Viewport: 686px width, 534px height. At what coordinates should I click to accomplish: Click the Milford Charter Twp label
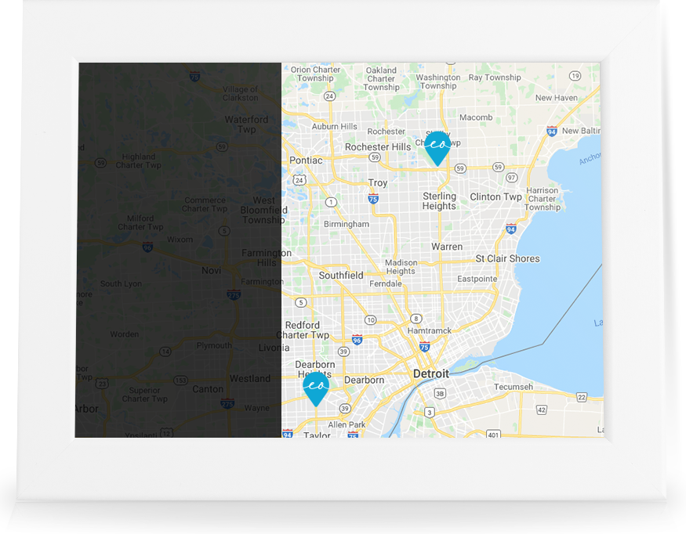(140, 222)
